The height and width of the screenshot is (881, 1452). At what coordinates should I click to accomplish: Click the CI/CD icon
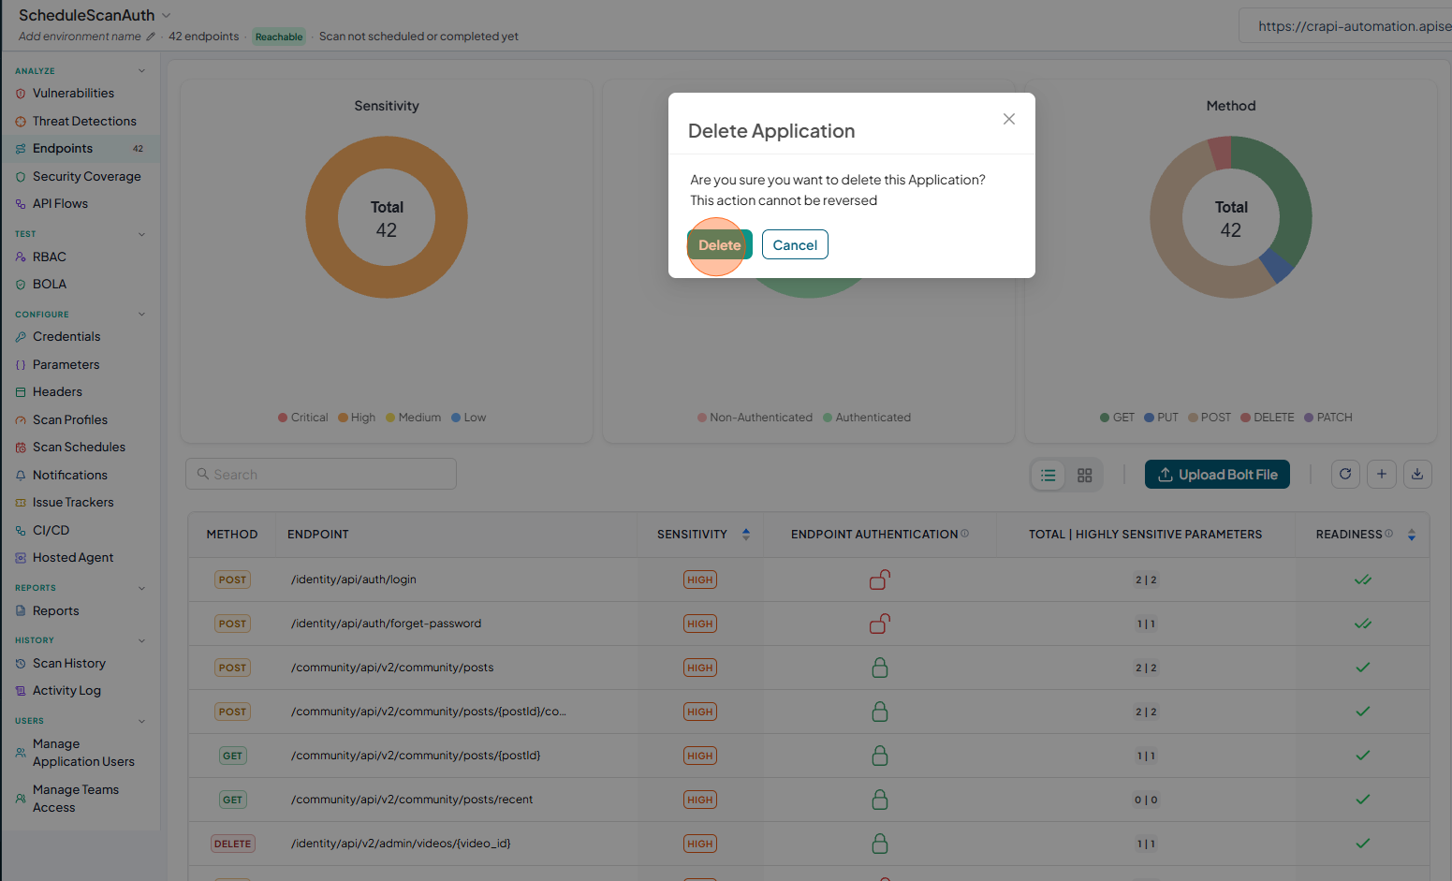point(21,531)
